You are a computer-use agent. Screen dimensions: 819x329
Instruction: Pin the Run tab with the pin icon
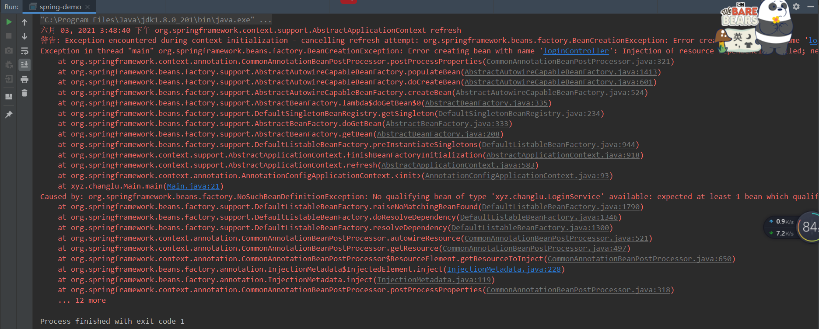pos(9,114)
